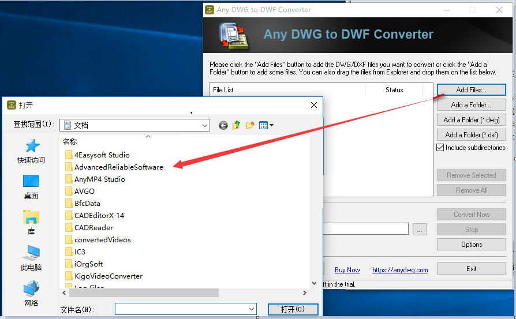Screen dimensions: 516x319
Task: Click the horizontal scrollbar right arrow
Action: (x=305, y=292)
